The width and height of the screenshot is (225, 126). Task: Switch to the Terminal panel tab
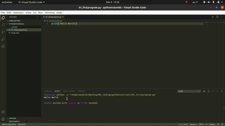(x=82, y=91)
